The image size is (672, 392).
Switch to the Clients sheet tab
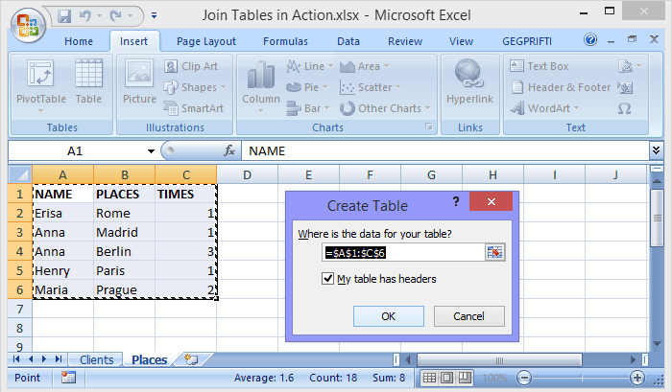[x=96, y=359]
